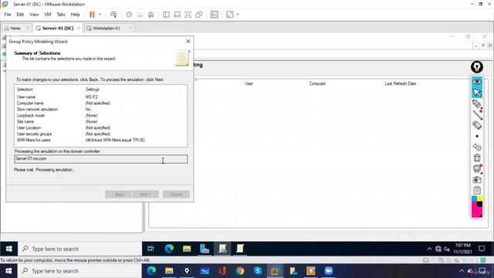Close the Home tab
Screen dimensions: 494x278
coord(28,28)
